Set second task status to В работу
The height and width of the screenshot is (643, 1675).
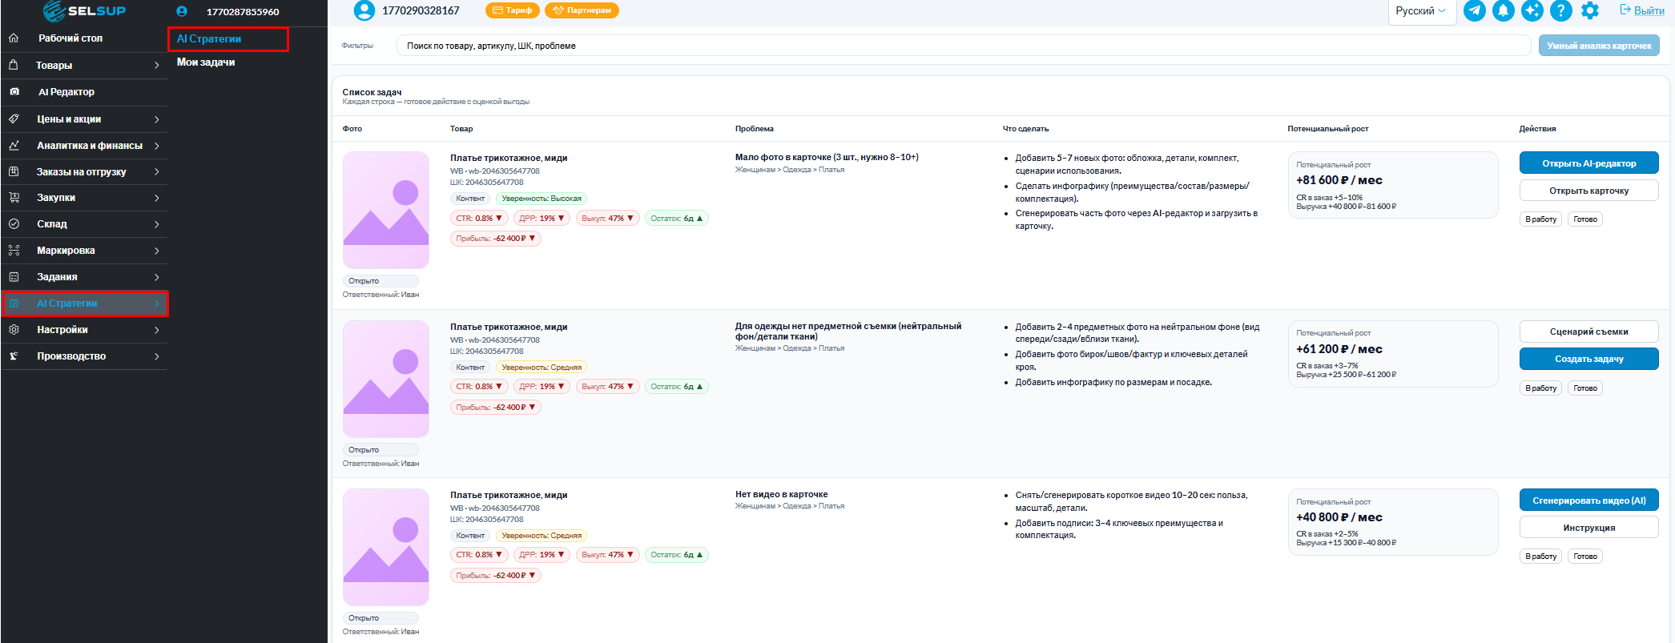(x=1540, y=388)
